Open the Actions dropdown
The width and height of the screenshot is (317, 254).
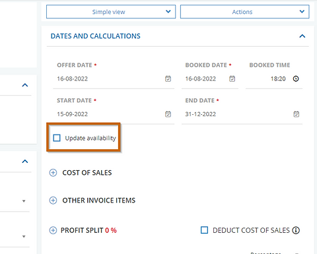click(245, 12)
